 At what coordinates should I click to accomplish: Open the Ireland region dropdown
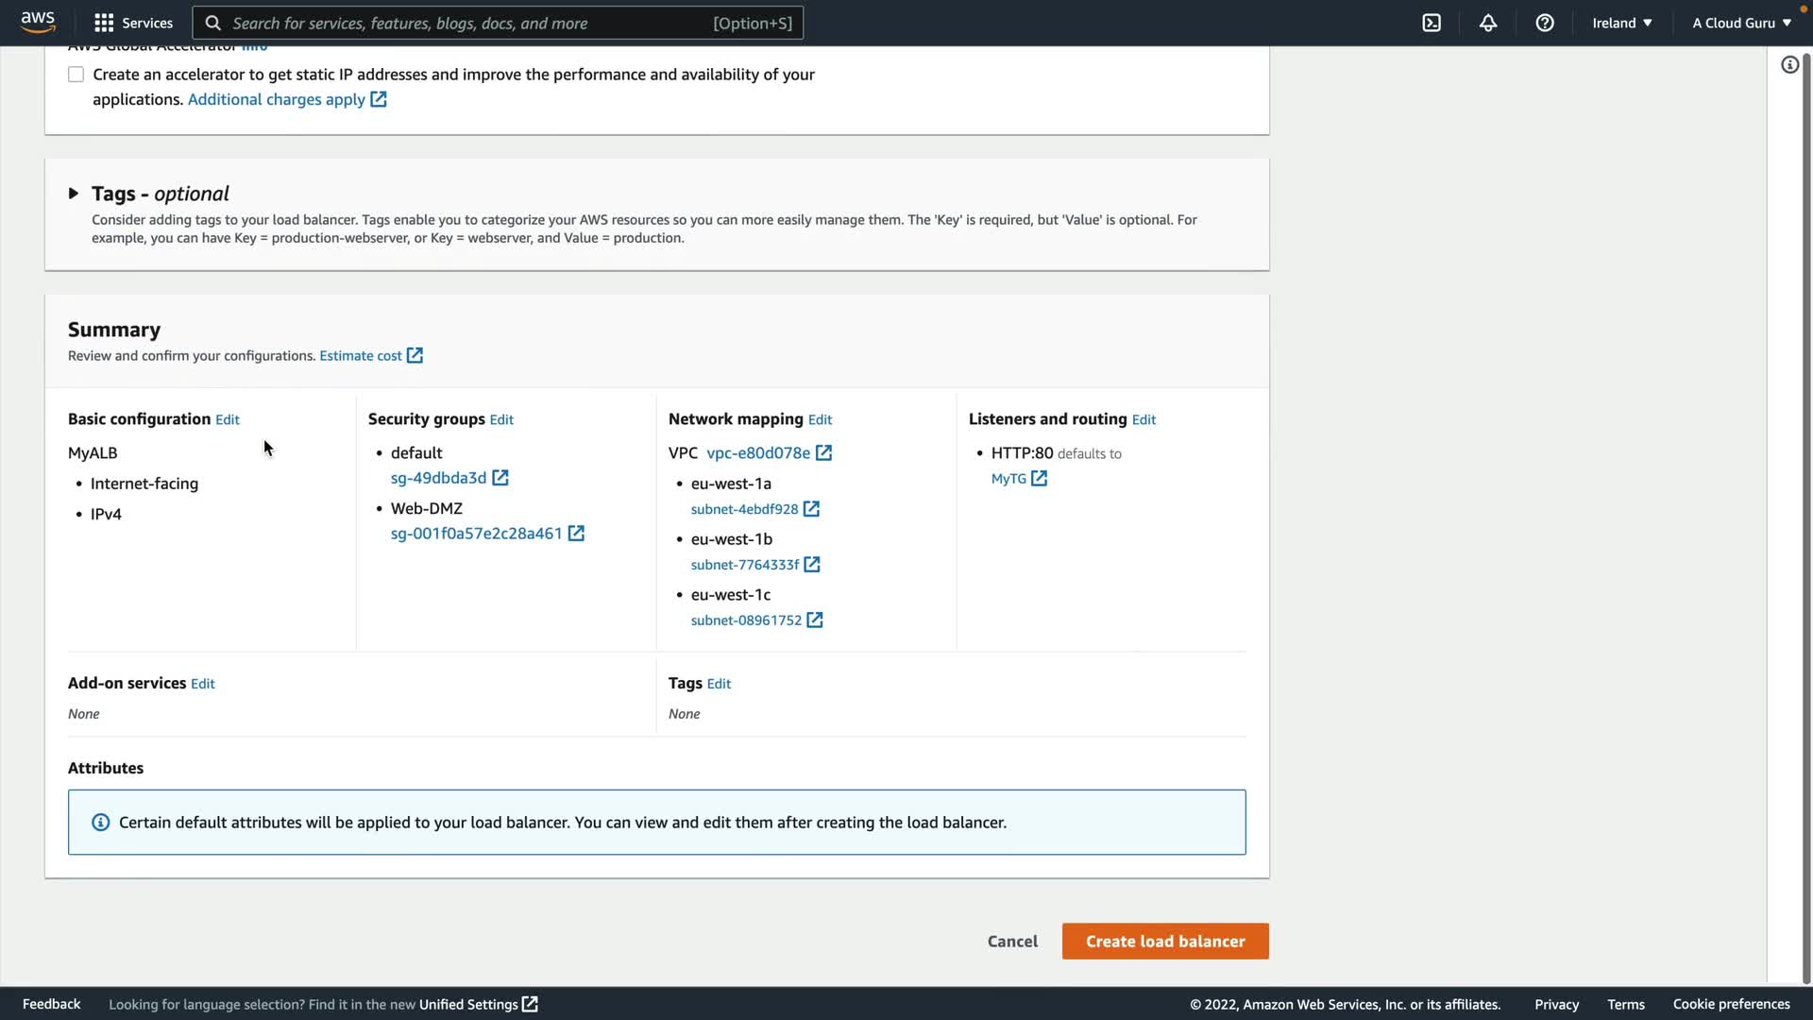pos(1621,23)
